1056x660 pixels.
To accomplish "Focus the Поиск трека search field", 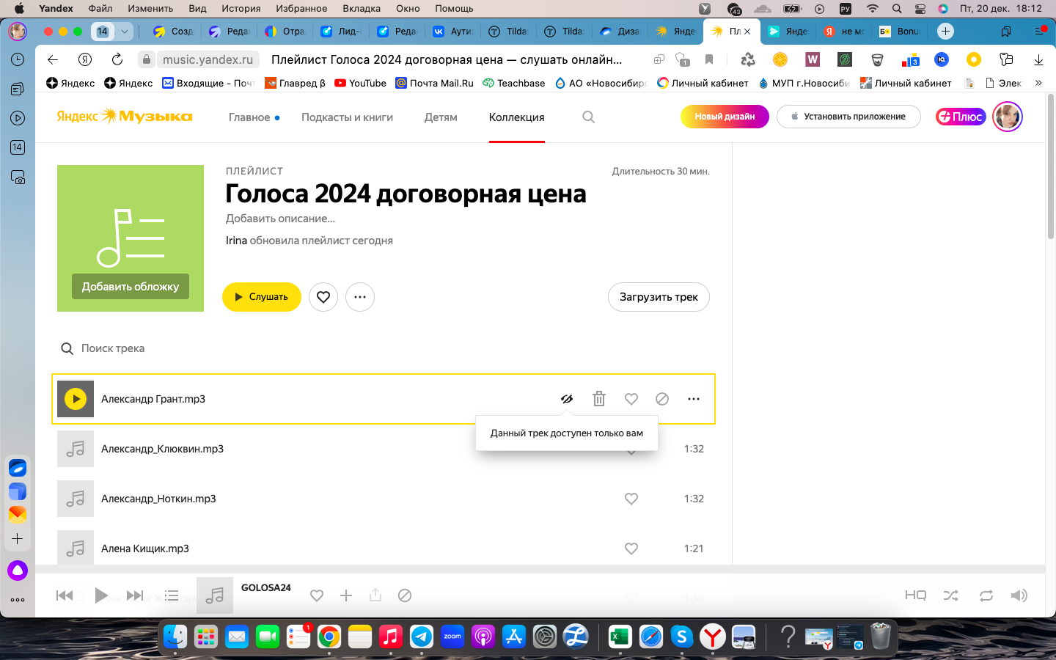I will (113, 348).
